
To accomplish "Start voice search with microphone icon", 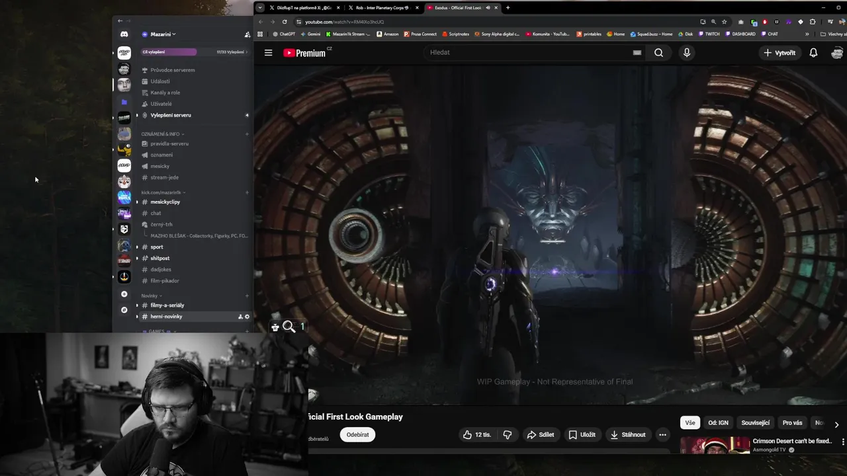I will 686,53.
